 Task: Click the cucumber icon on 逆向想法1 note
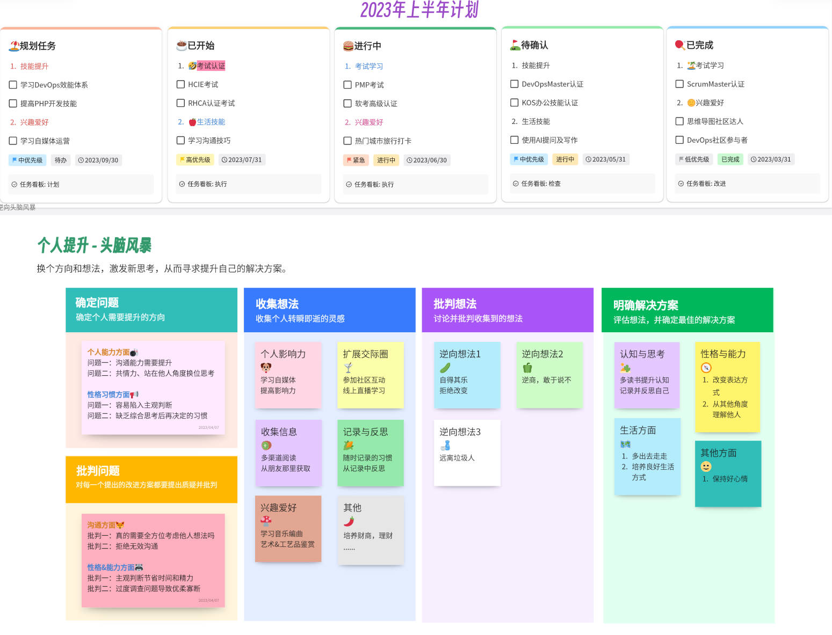[445, 368]
